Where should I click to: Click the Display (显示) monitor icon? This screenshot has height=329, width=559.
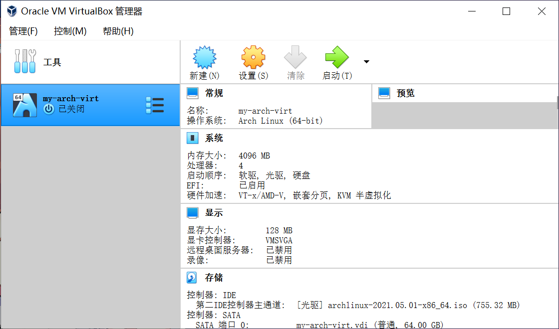192,213
